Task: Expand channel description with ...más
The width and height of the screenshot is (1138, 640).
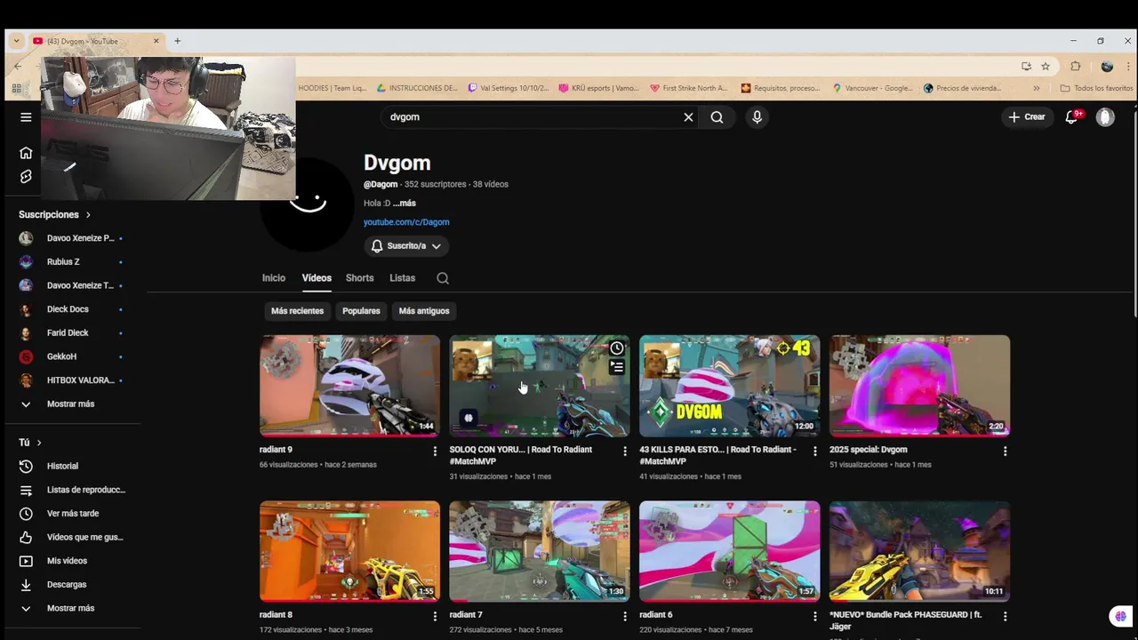Action: click(x=405, y=204)
